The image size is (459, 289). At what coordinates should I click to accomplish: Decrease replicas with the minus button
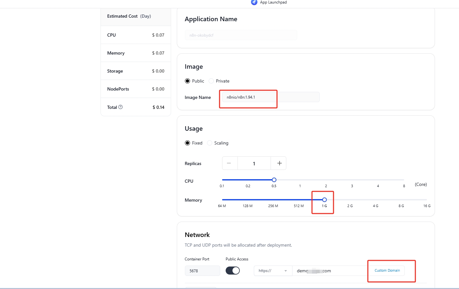pyautogui.click(x=229, y=163)
